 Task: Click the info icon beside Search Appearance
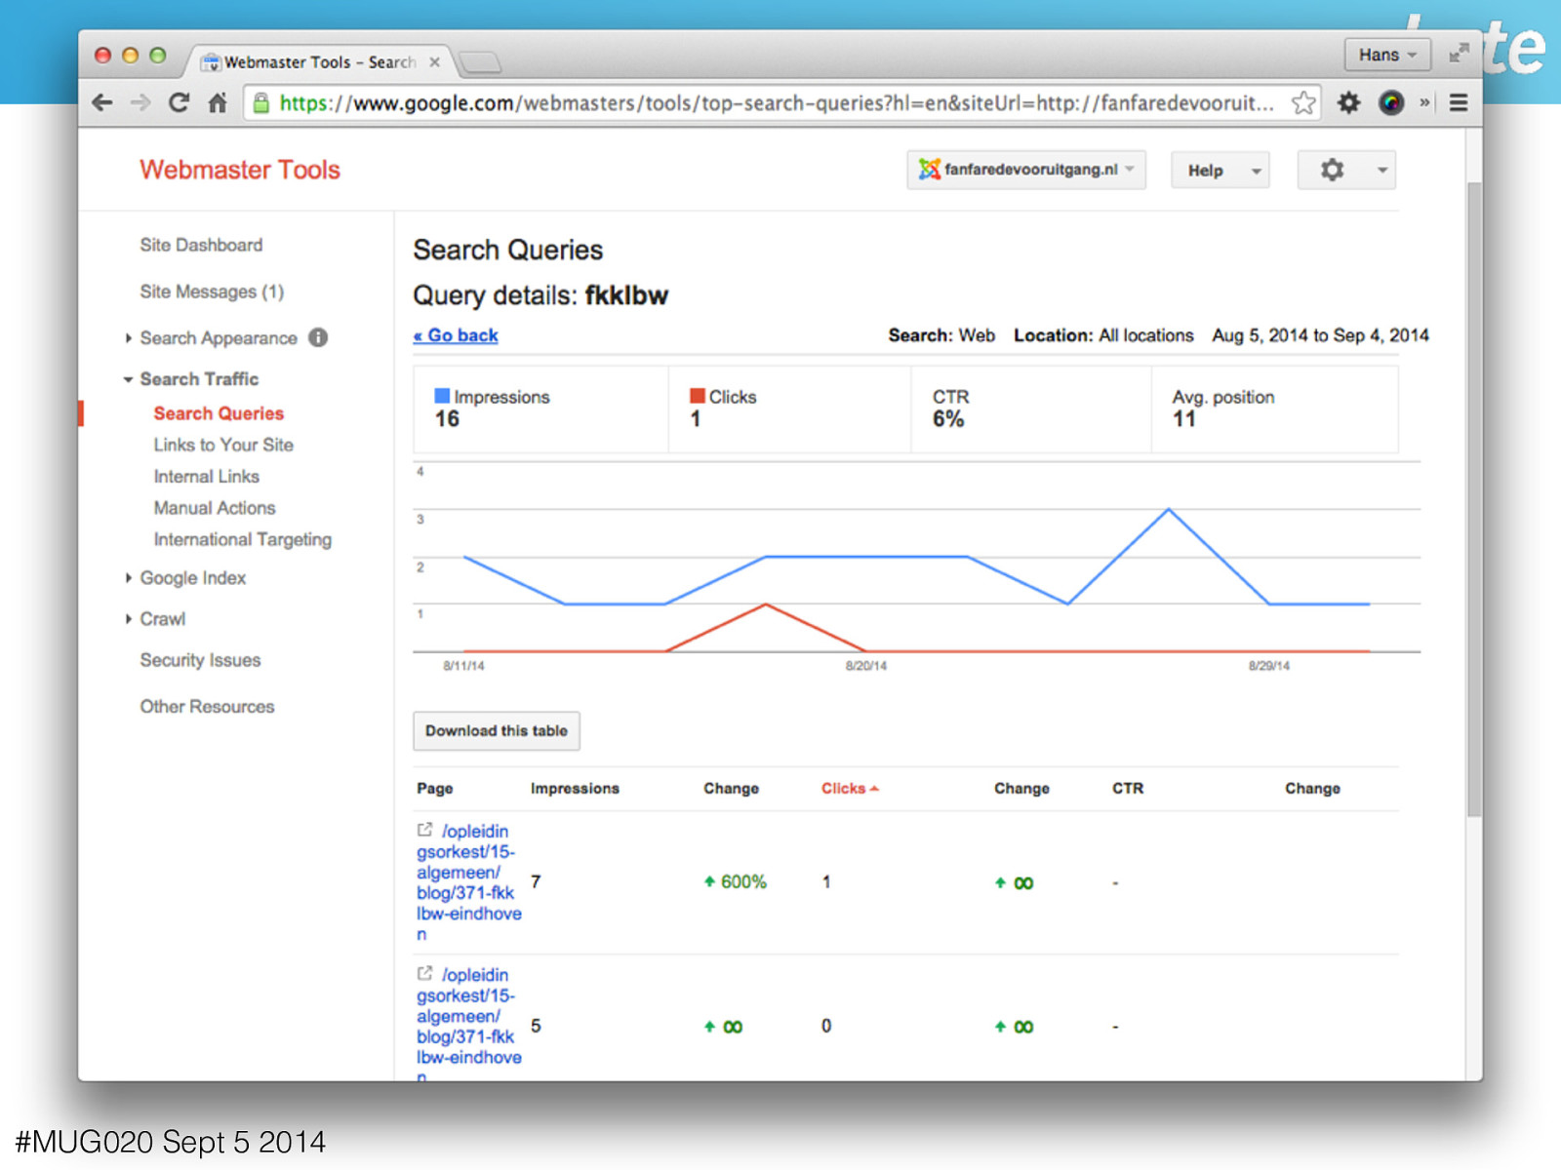coord(318,337)
